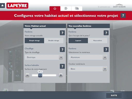This screenshot has height=99, width=132.
Task: Choose Vous-même for installation
Action: coord(97,40)
